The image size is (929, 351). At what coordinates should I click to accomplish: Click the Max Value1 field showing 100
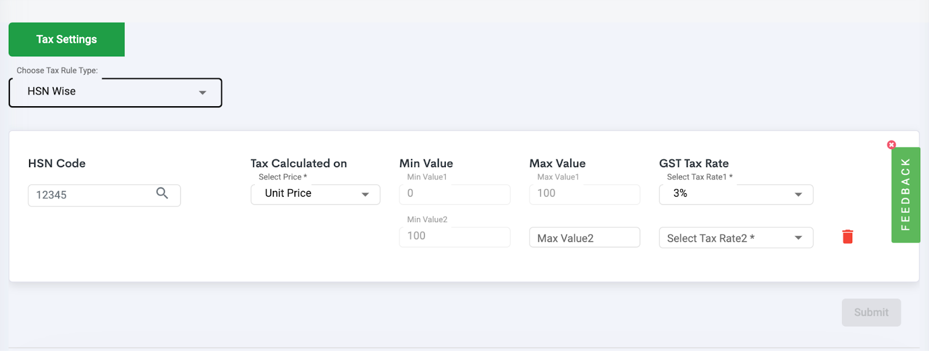pyautogui.click(x=585, y=194)
